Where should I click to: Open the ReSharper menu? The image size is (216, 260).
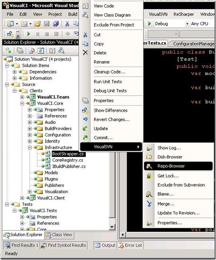[x=184, y=14]
